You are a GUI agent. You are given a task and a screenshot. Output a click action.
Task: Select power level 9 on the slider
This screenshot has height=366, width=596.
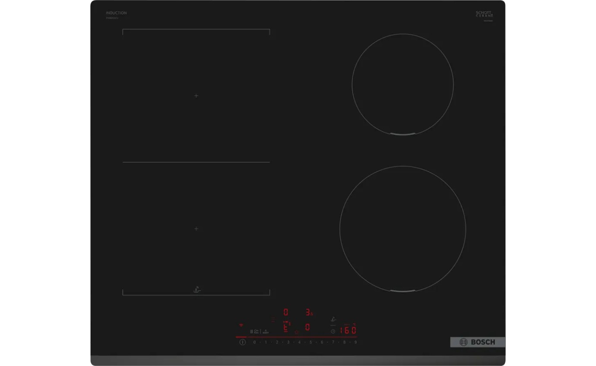click(x=355, y=342)
